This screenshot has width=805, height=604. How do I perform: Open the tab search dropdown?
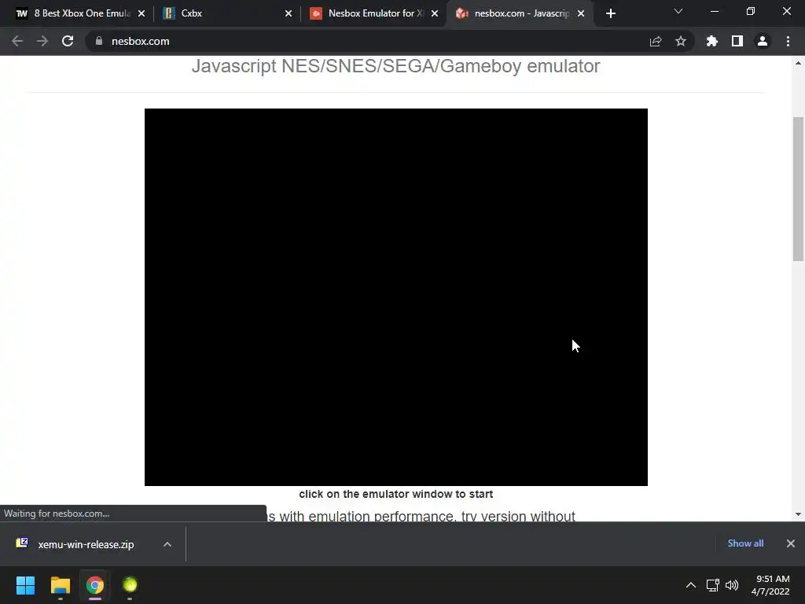pos(678,11)
